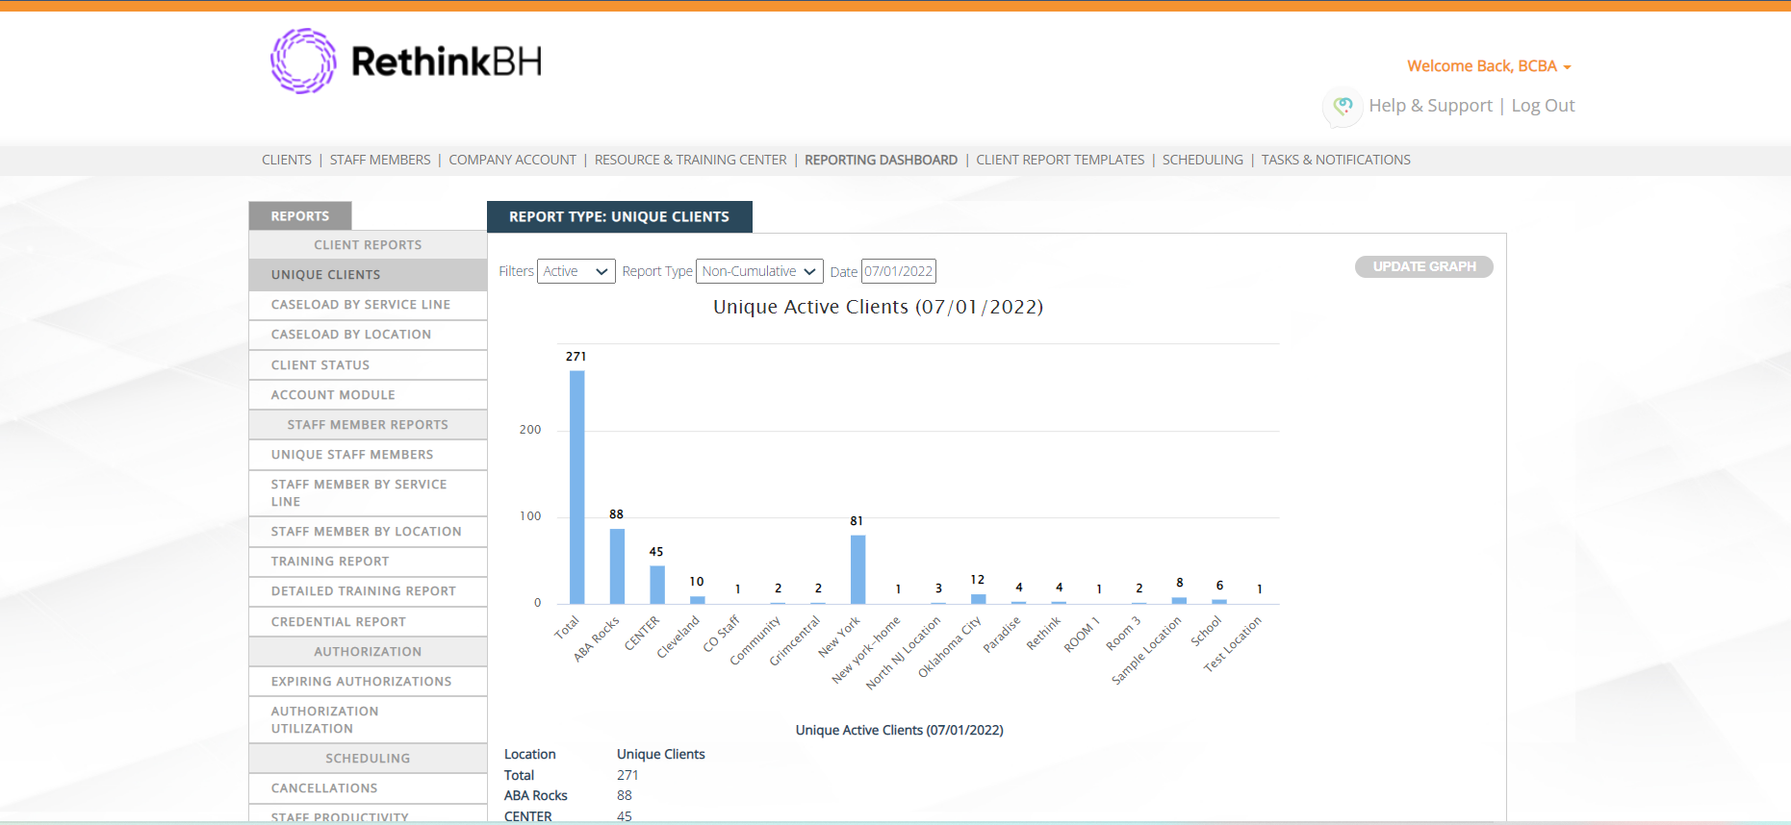Image resolution: width=1791 pixels, height=825 pixels.
Task: Open the Training Report
Action: 368,562
